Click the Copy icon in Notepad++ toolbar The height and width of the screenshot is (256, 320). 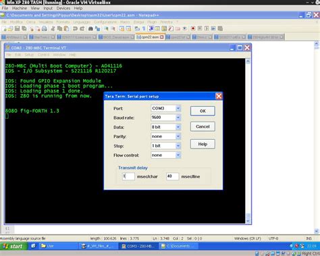(59, 28)
